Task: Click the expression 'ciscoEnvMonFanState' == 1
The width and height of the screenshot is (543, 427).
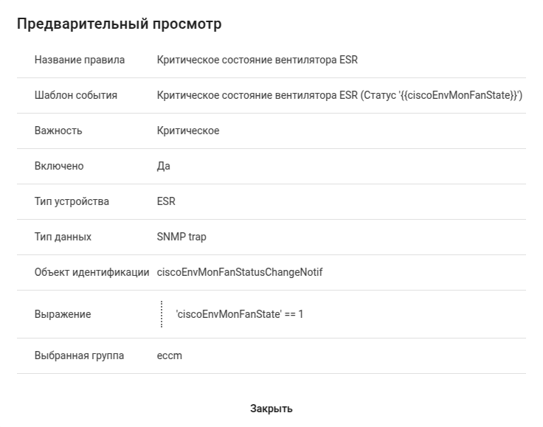Action: pos(240,314)
